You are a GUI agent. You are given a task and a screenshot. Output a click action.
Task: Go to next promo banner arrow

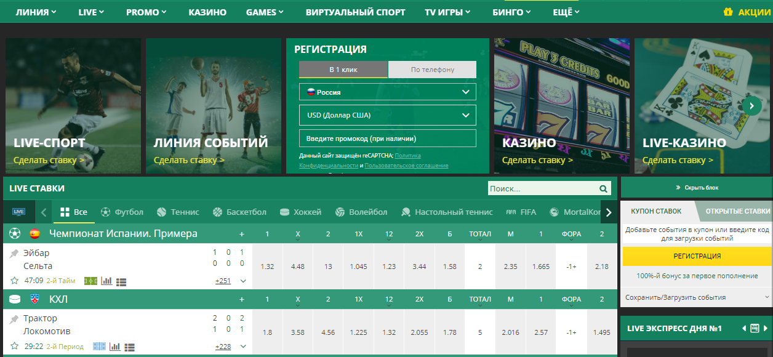[x=751, y=105]
